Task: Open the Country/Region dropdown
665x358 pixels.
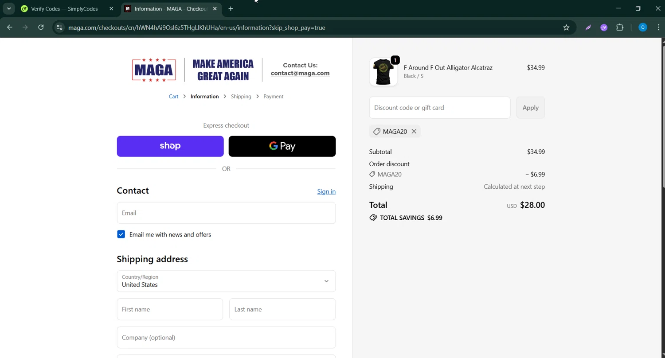Action: tap(226, 281)
